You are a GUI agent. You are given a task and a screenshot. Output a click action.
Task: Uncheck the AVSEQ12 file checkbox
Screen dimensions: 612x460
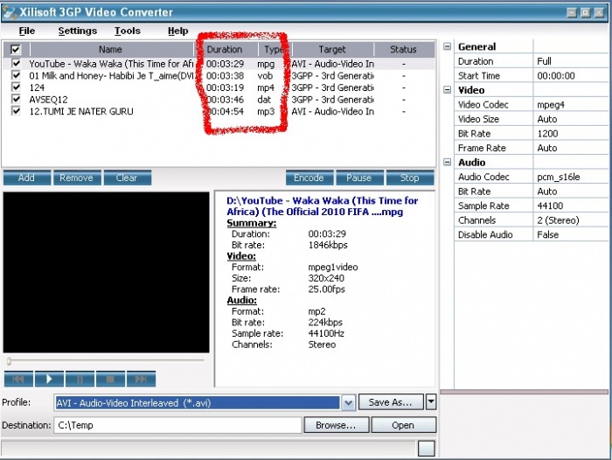pyautogui.click(x=16, y=99)
